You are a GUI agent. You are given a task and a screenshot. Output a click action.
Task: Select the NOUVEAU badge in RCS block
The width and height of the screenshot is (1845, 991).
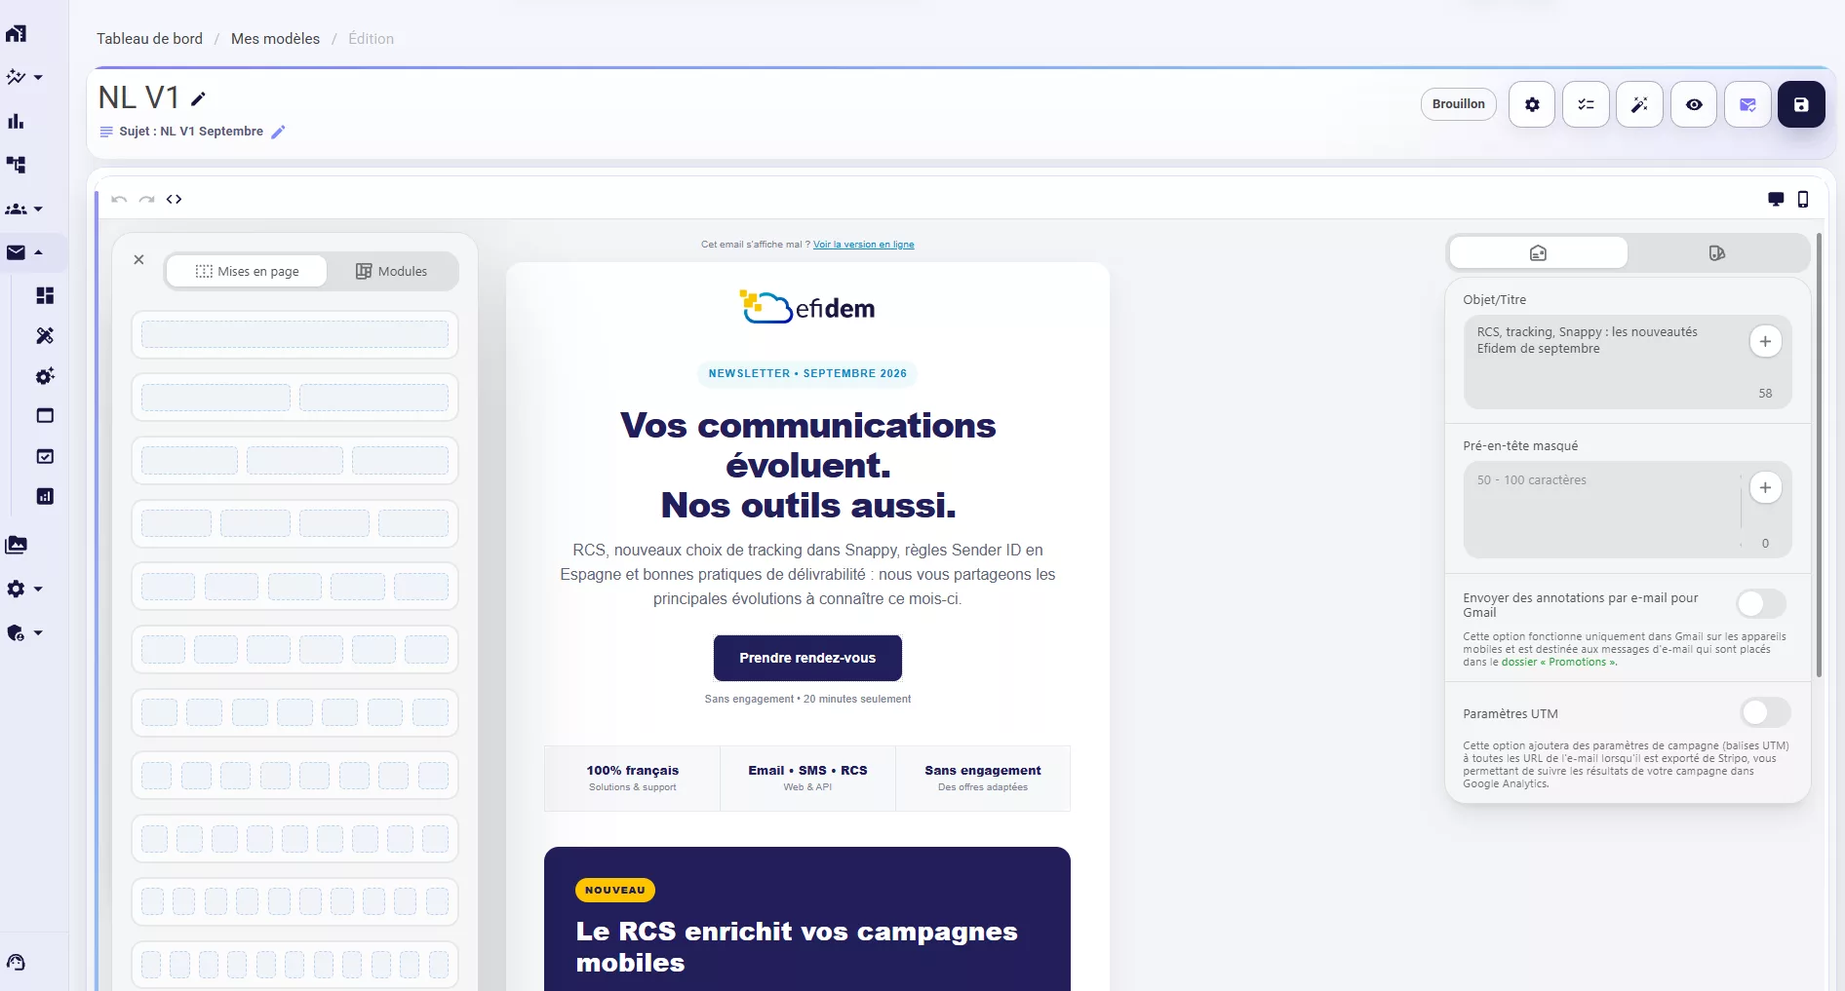click(614, 890)
